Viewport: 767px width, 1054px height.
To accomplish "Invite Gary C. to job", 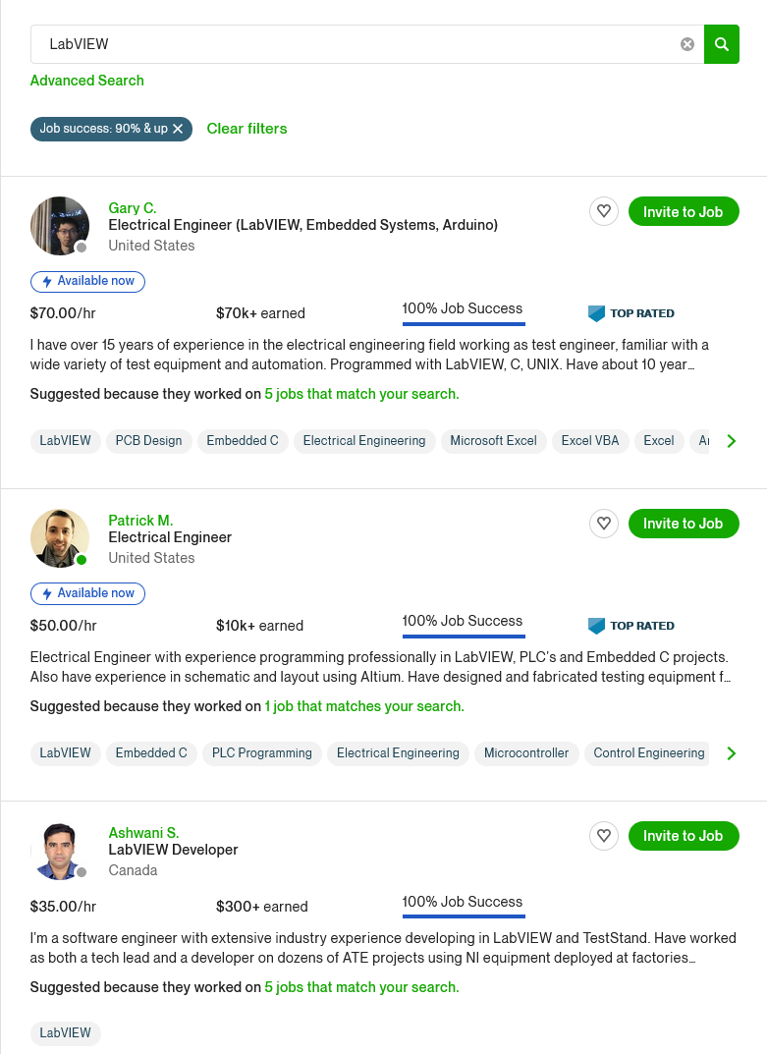I will [683, 211].
